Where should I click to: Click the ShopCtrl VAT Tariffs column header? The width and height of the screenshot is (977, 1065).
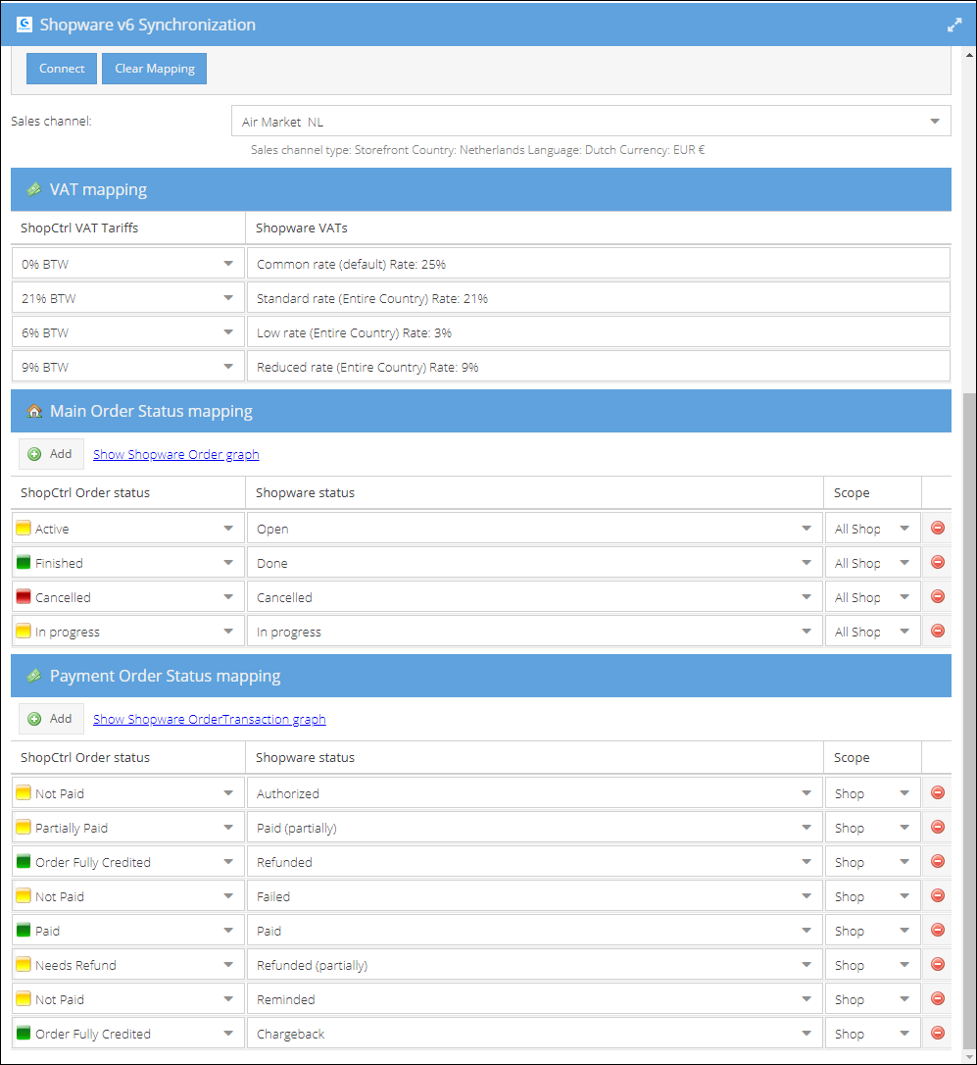(x=127, y=228)
